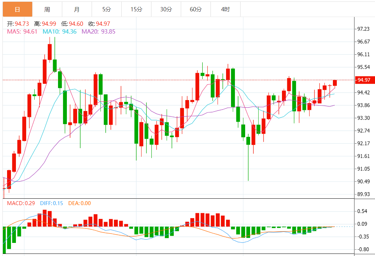Image resolution: width=375 pixels, height=256 pixels.
Task: Click the latest red candlestick at chart's right end
Action: pos(335,83)
